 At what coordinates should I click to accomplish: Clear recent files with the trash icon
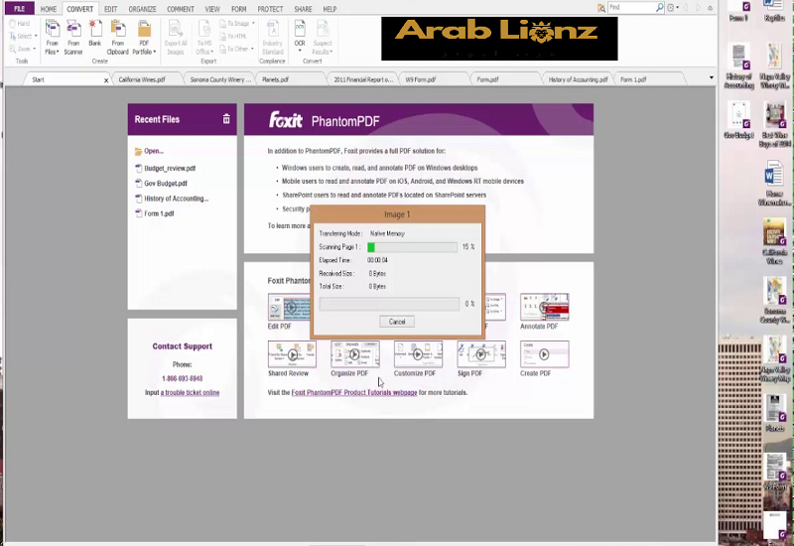[x=226, y=119]
